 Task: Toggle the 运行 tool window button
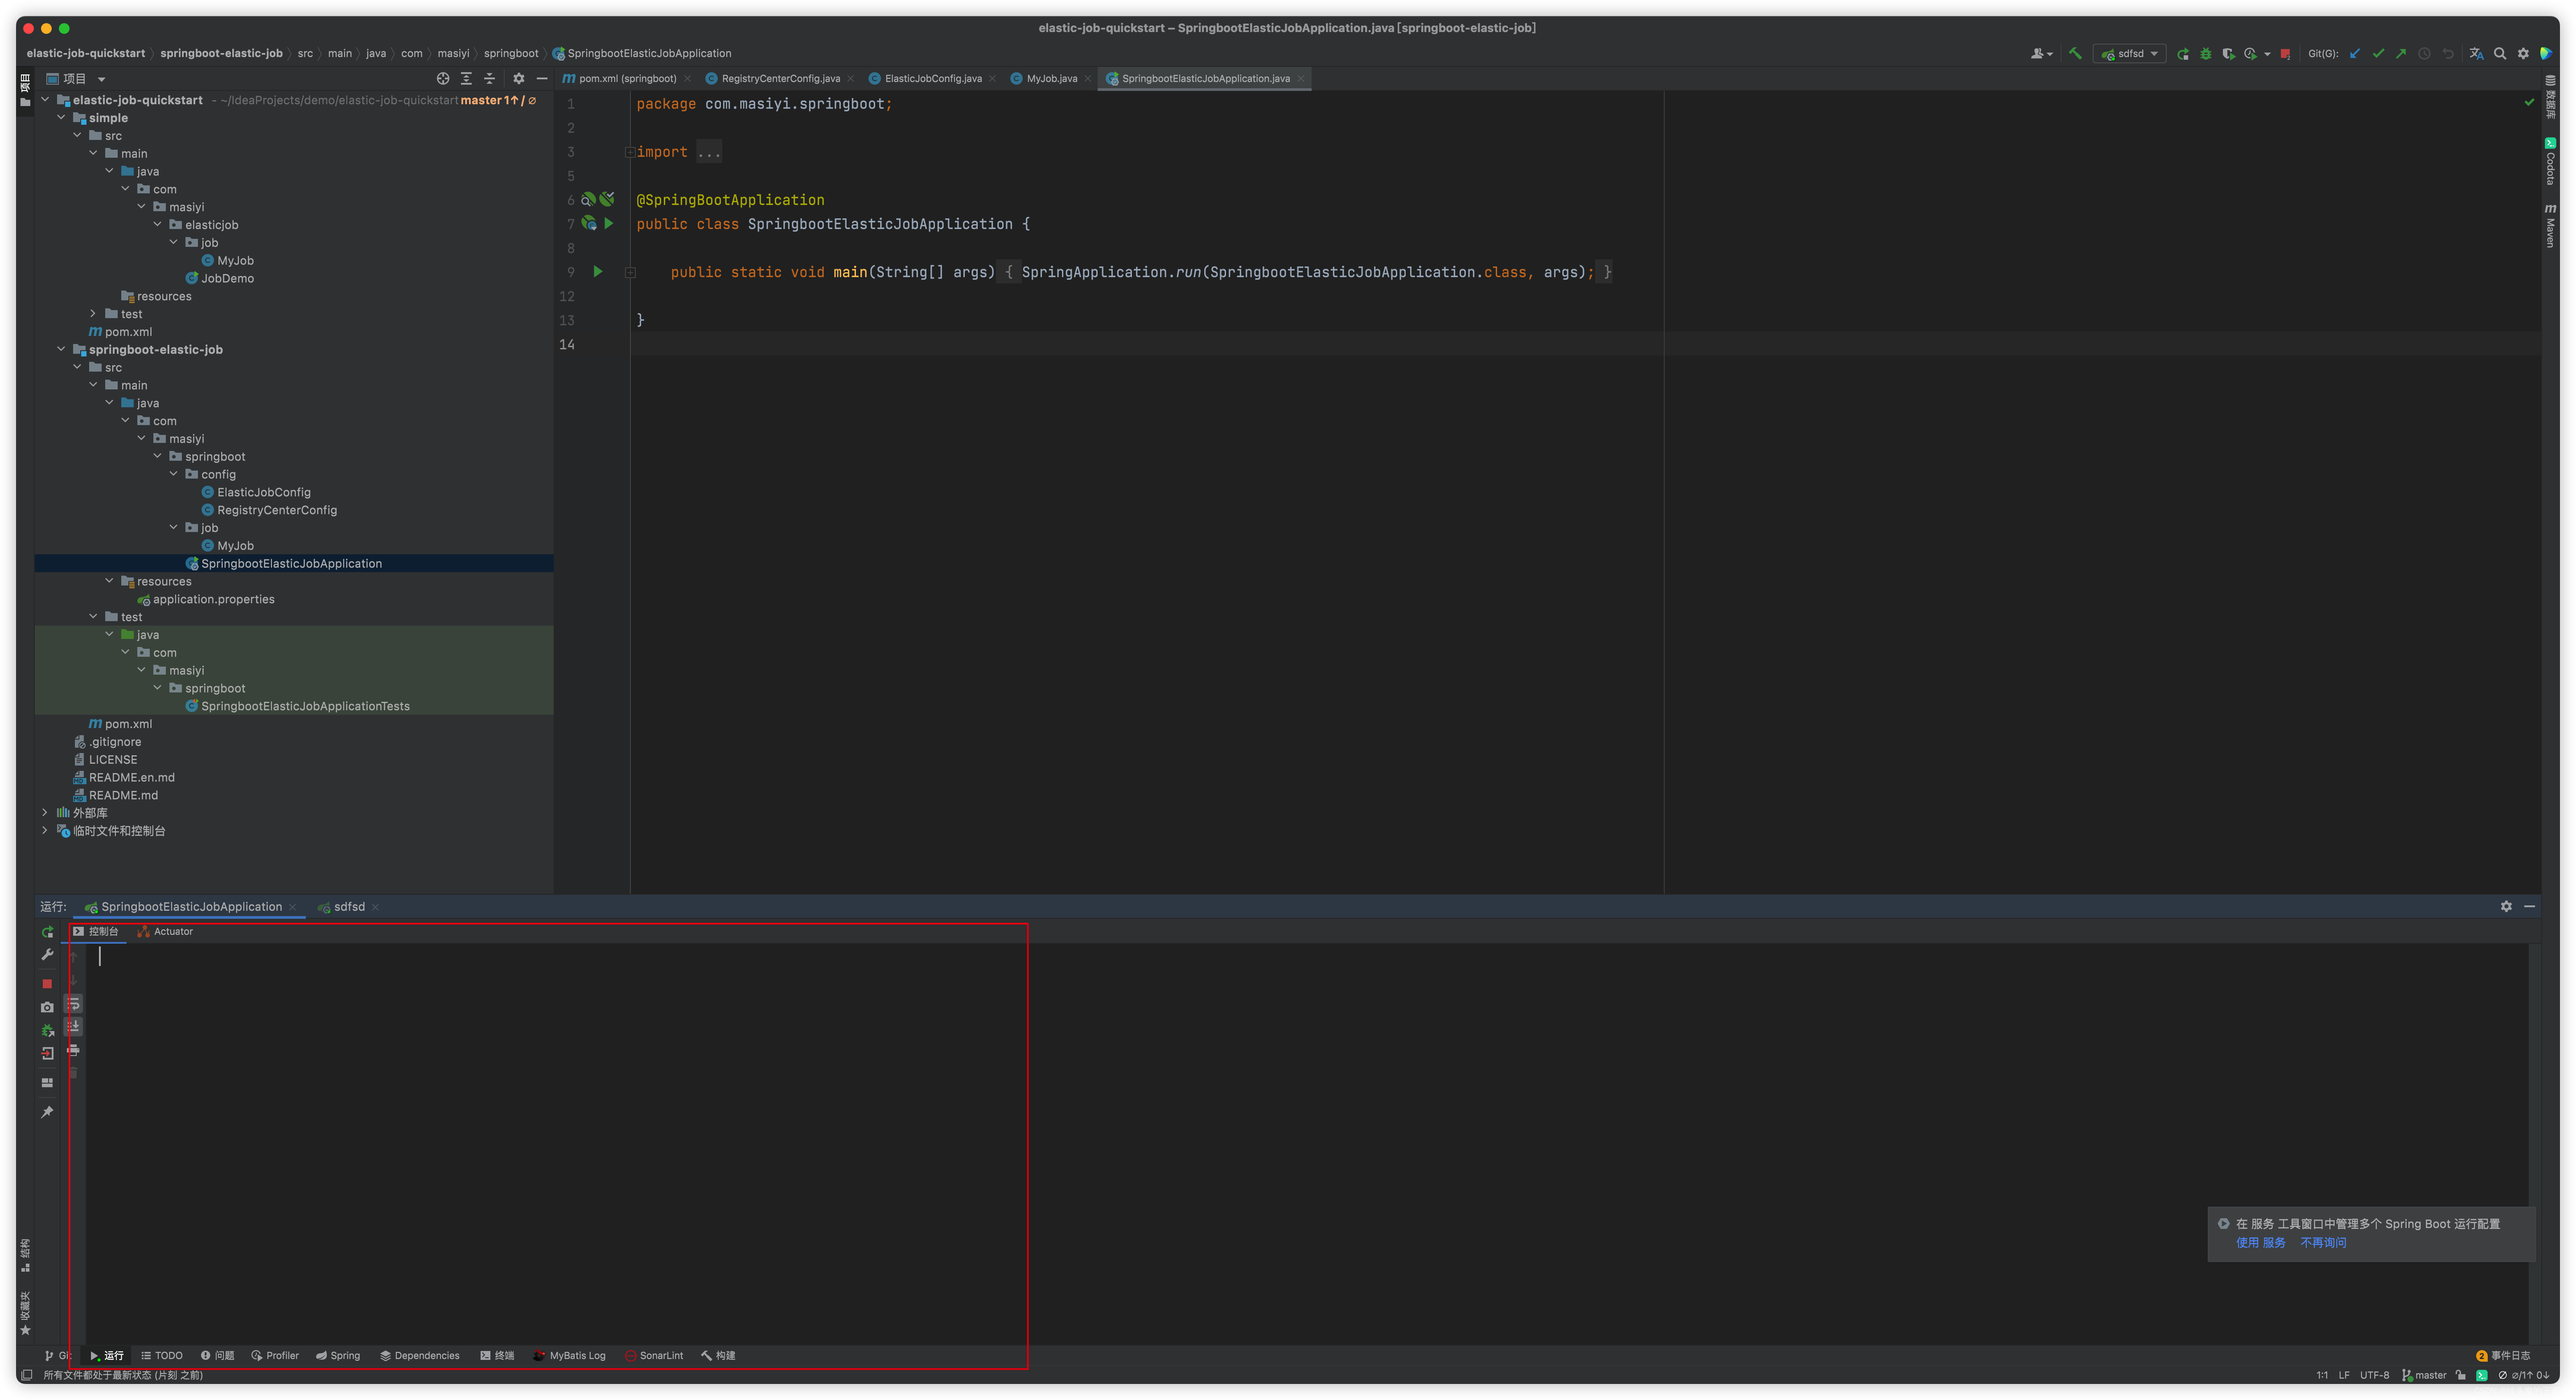107,1356
